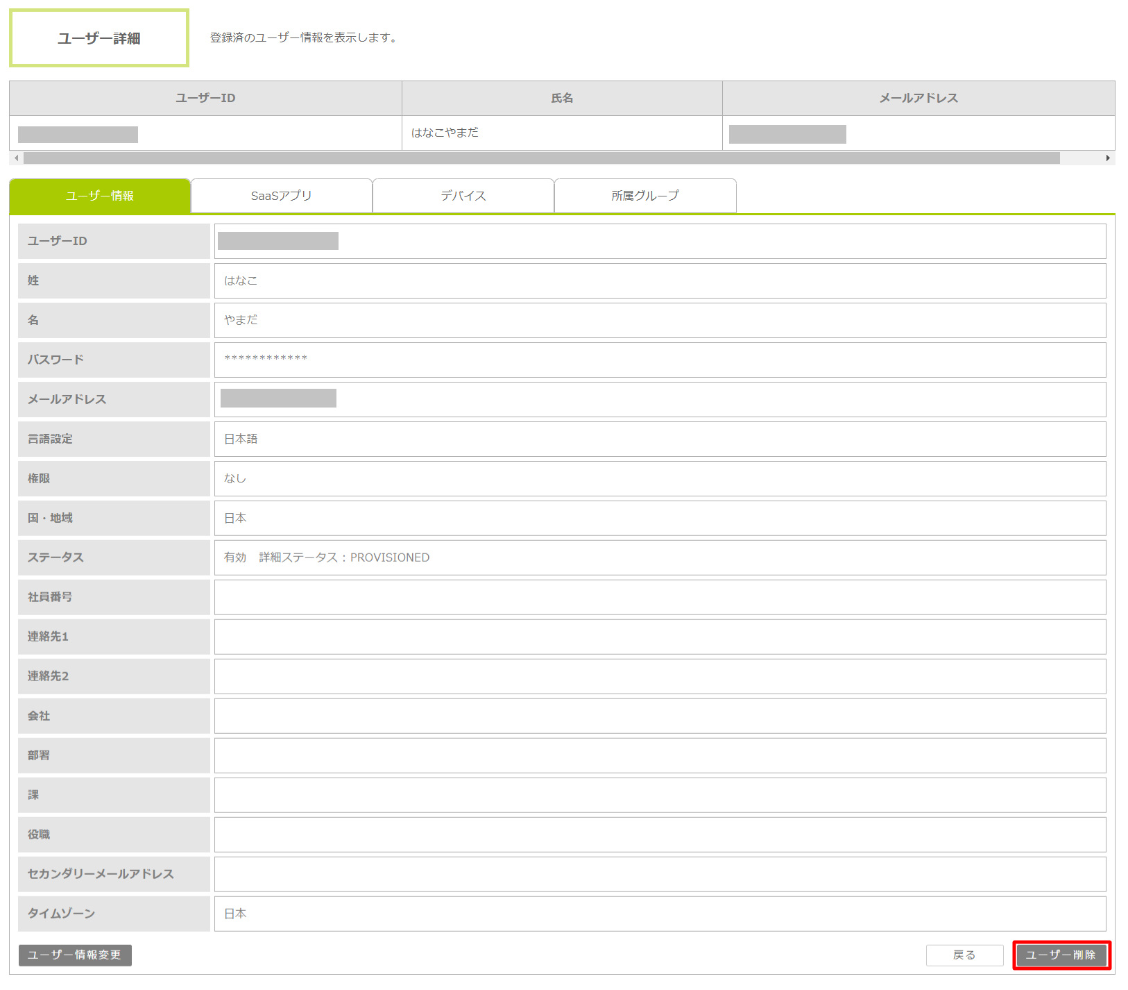The height and width of the screenshot is (990, 1128).
Task: Click the ユーザー削除 button
Action: tap(1061, 955)
